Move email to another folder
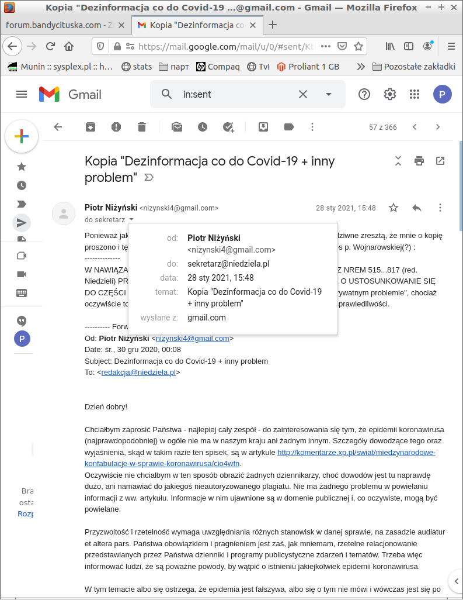The image size is (463, 600). (x=263, y=127)
